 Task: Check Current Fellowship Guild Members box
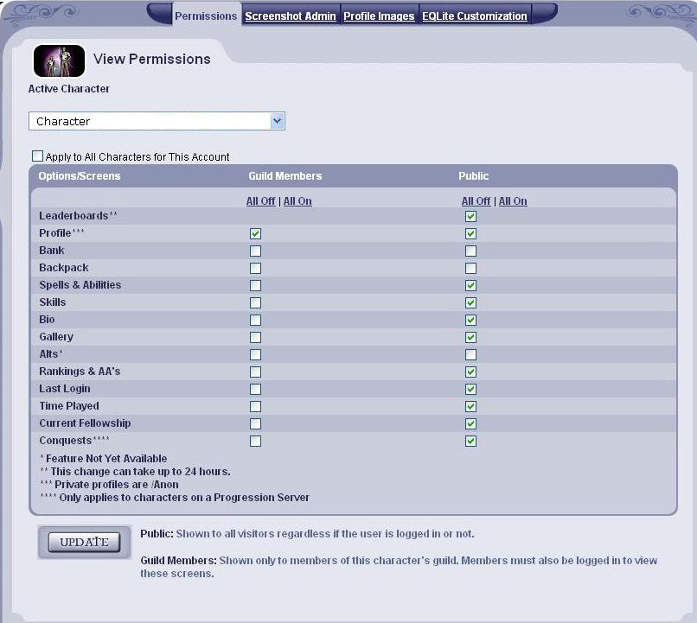click(256, 424)
